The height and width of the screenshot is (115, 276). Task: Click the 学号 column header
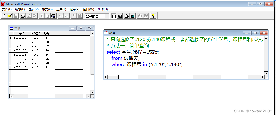pyautogui.click(x=22, y=33)
